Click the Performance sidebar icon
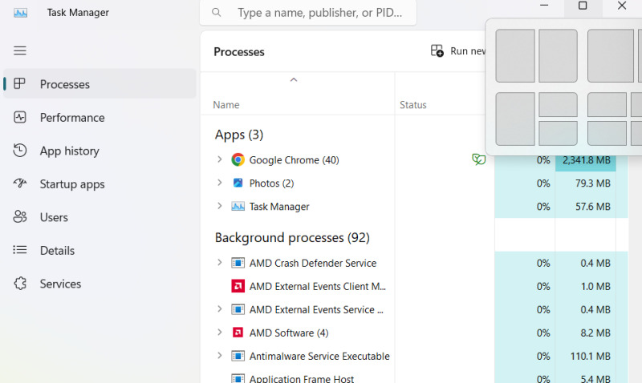This screenshot has width=642, height=383. click(19, 117)
